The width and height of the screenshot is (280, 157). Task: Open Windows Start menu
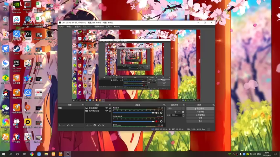coord(3,154)
